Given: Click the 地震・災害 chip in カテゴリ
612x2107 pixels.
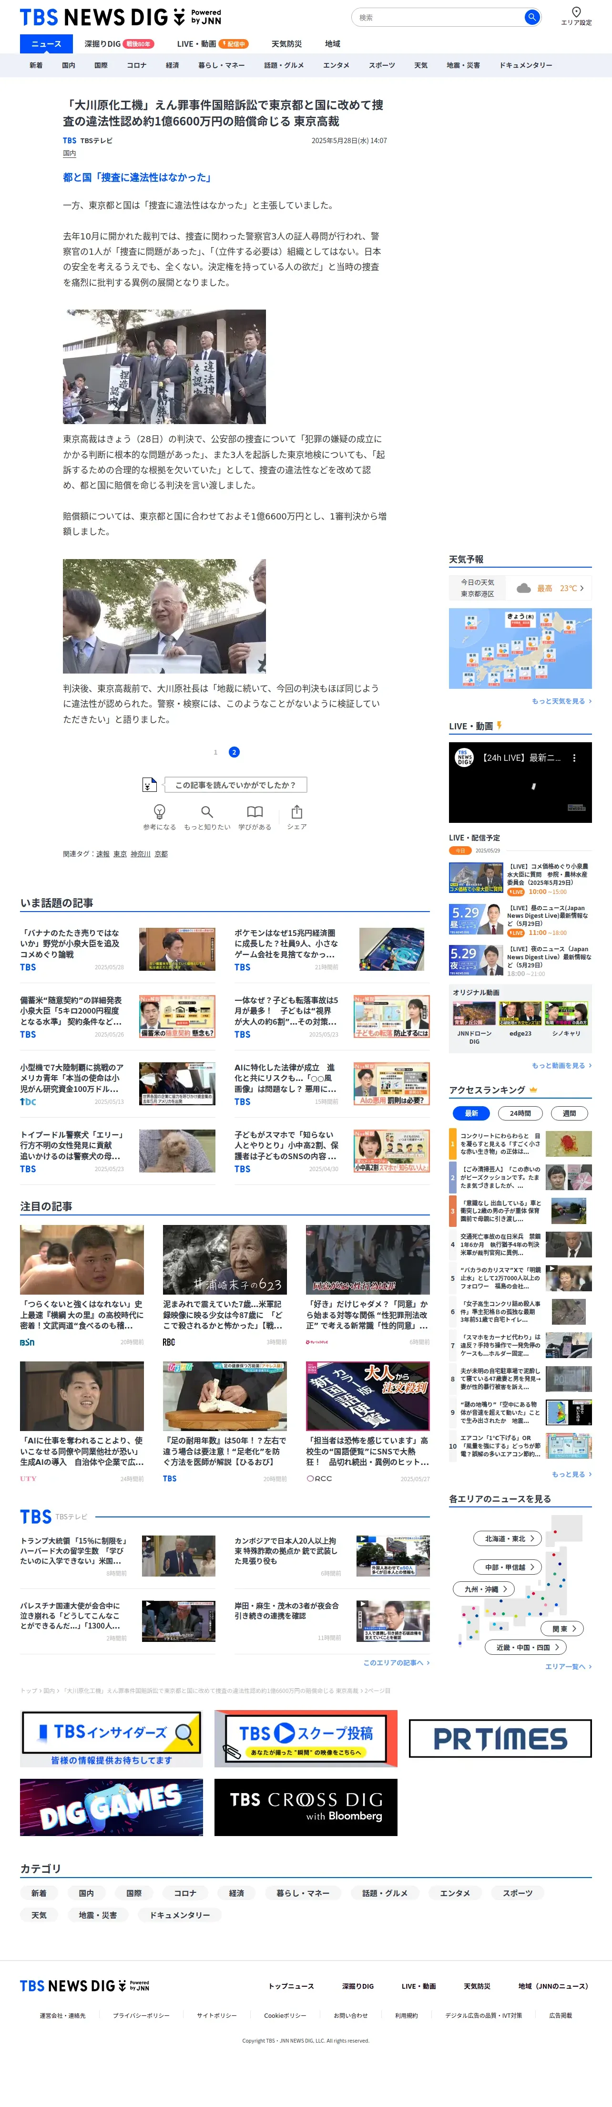Looking at the screenshot, I should tap(98, 1915).
